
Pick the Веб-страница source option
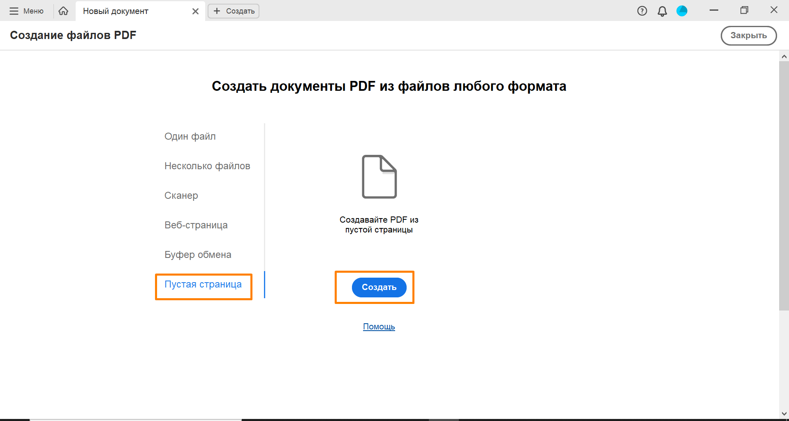coord(196,225)
